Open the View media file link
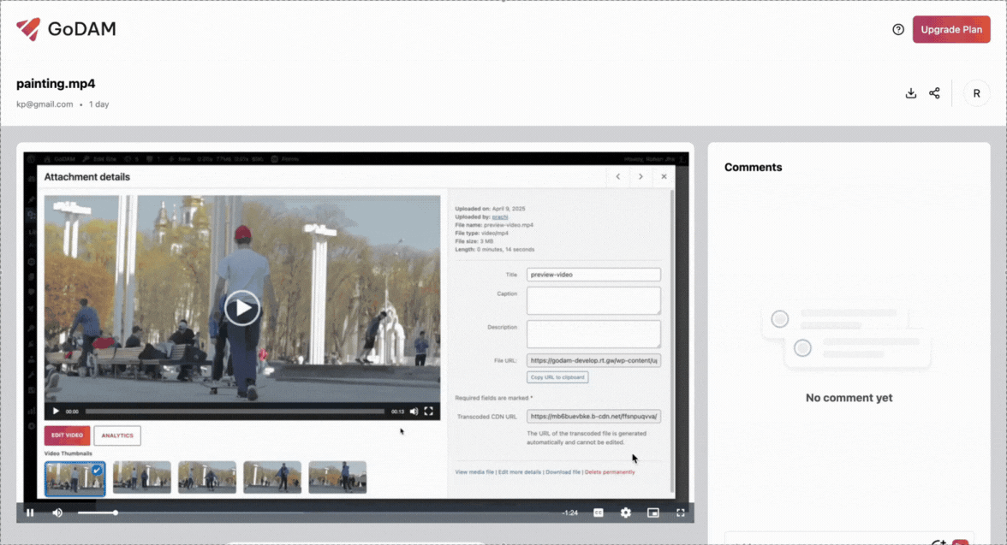The height and width of the screenshot is (545, 1007). (474, 471)
